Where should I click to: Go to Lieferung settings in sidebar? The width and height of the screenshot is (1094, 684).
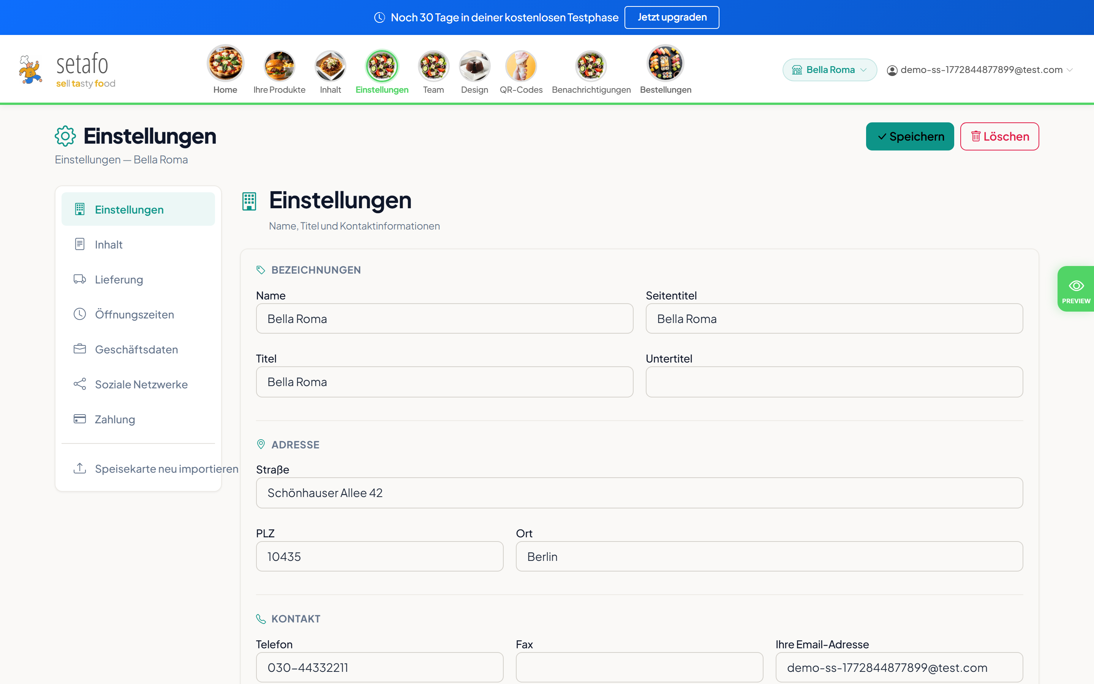(138, 279)
